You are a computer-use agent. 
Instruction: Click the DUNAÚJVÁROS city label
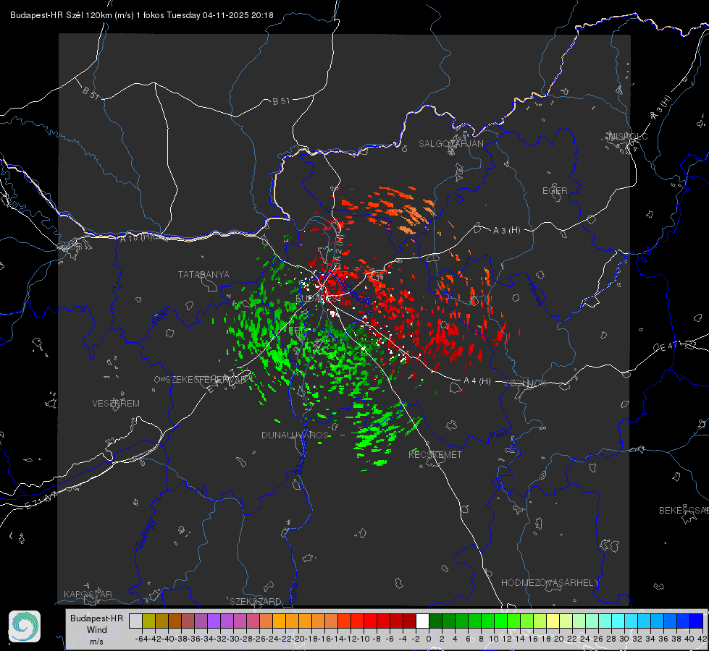295,435
